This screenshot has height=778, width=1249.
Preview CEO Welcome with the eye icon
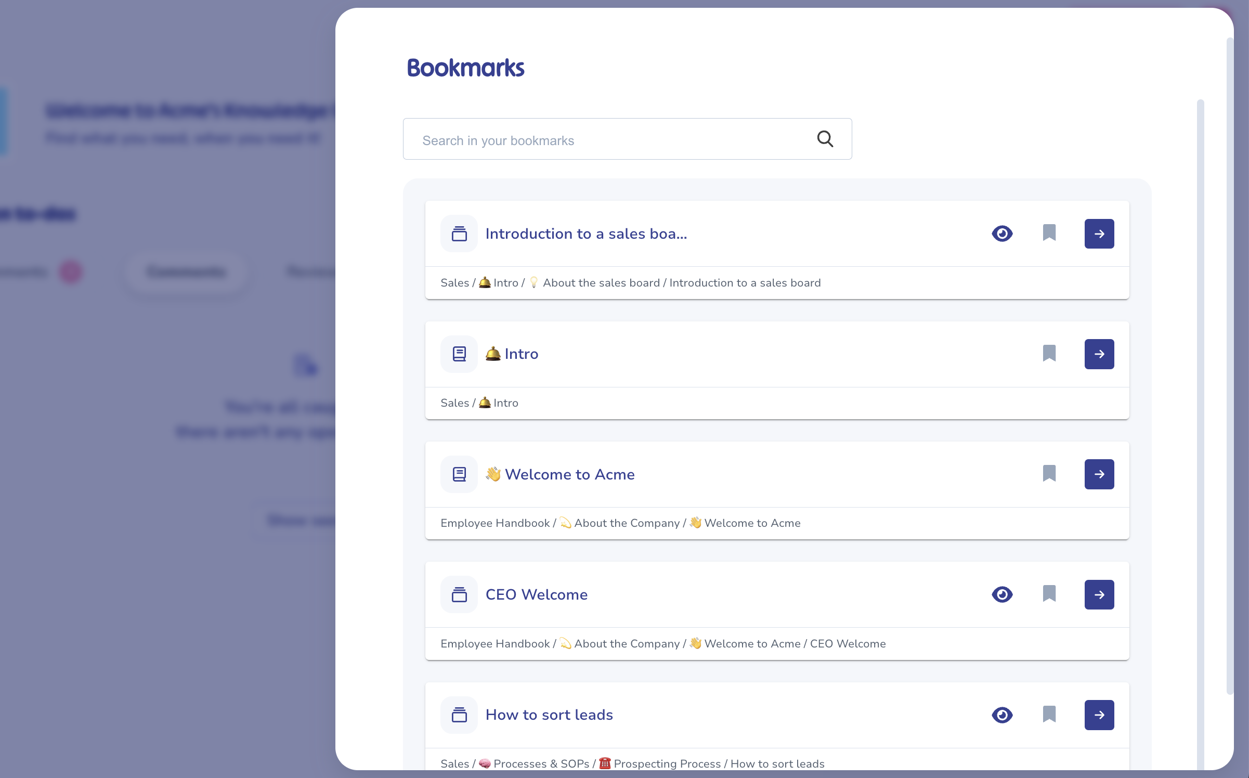pyautogui.click(x=1002, y=594)
